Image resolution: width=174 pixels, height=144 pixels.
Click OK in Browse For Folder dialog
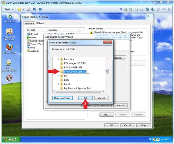[85, 98]
